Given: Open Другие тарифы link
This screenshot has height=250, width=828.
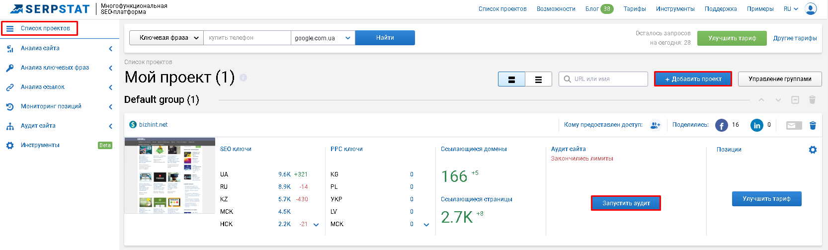Looking at the screenshot, I should [795, 38].
